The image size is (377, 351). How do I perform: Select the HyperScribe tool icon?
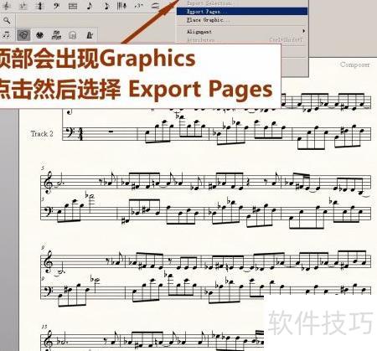[x=122, y=6]
